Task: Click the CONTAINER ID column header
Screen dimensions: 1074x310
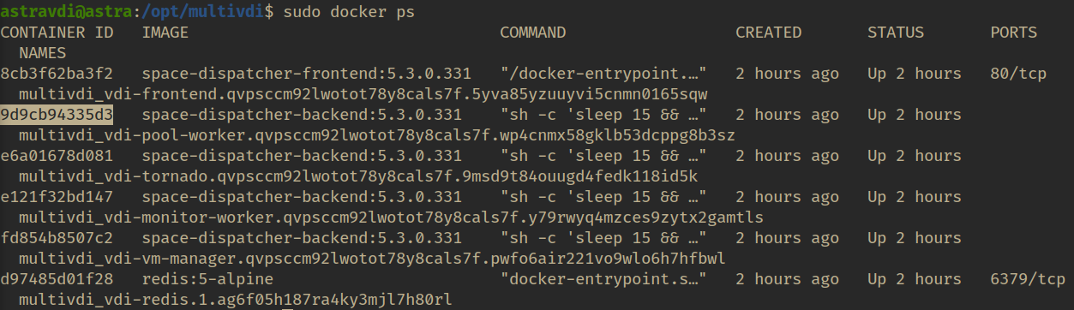Action: (x=57, y=33)
